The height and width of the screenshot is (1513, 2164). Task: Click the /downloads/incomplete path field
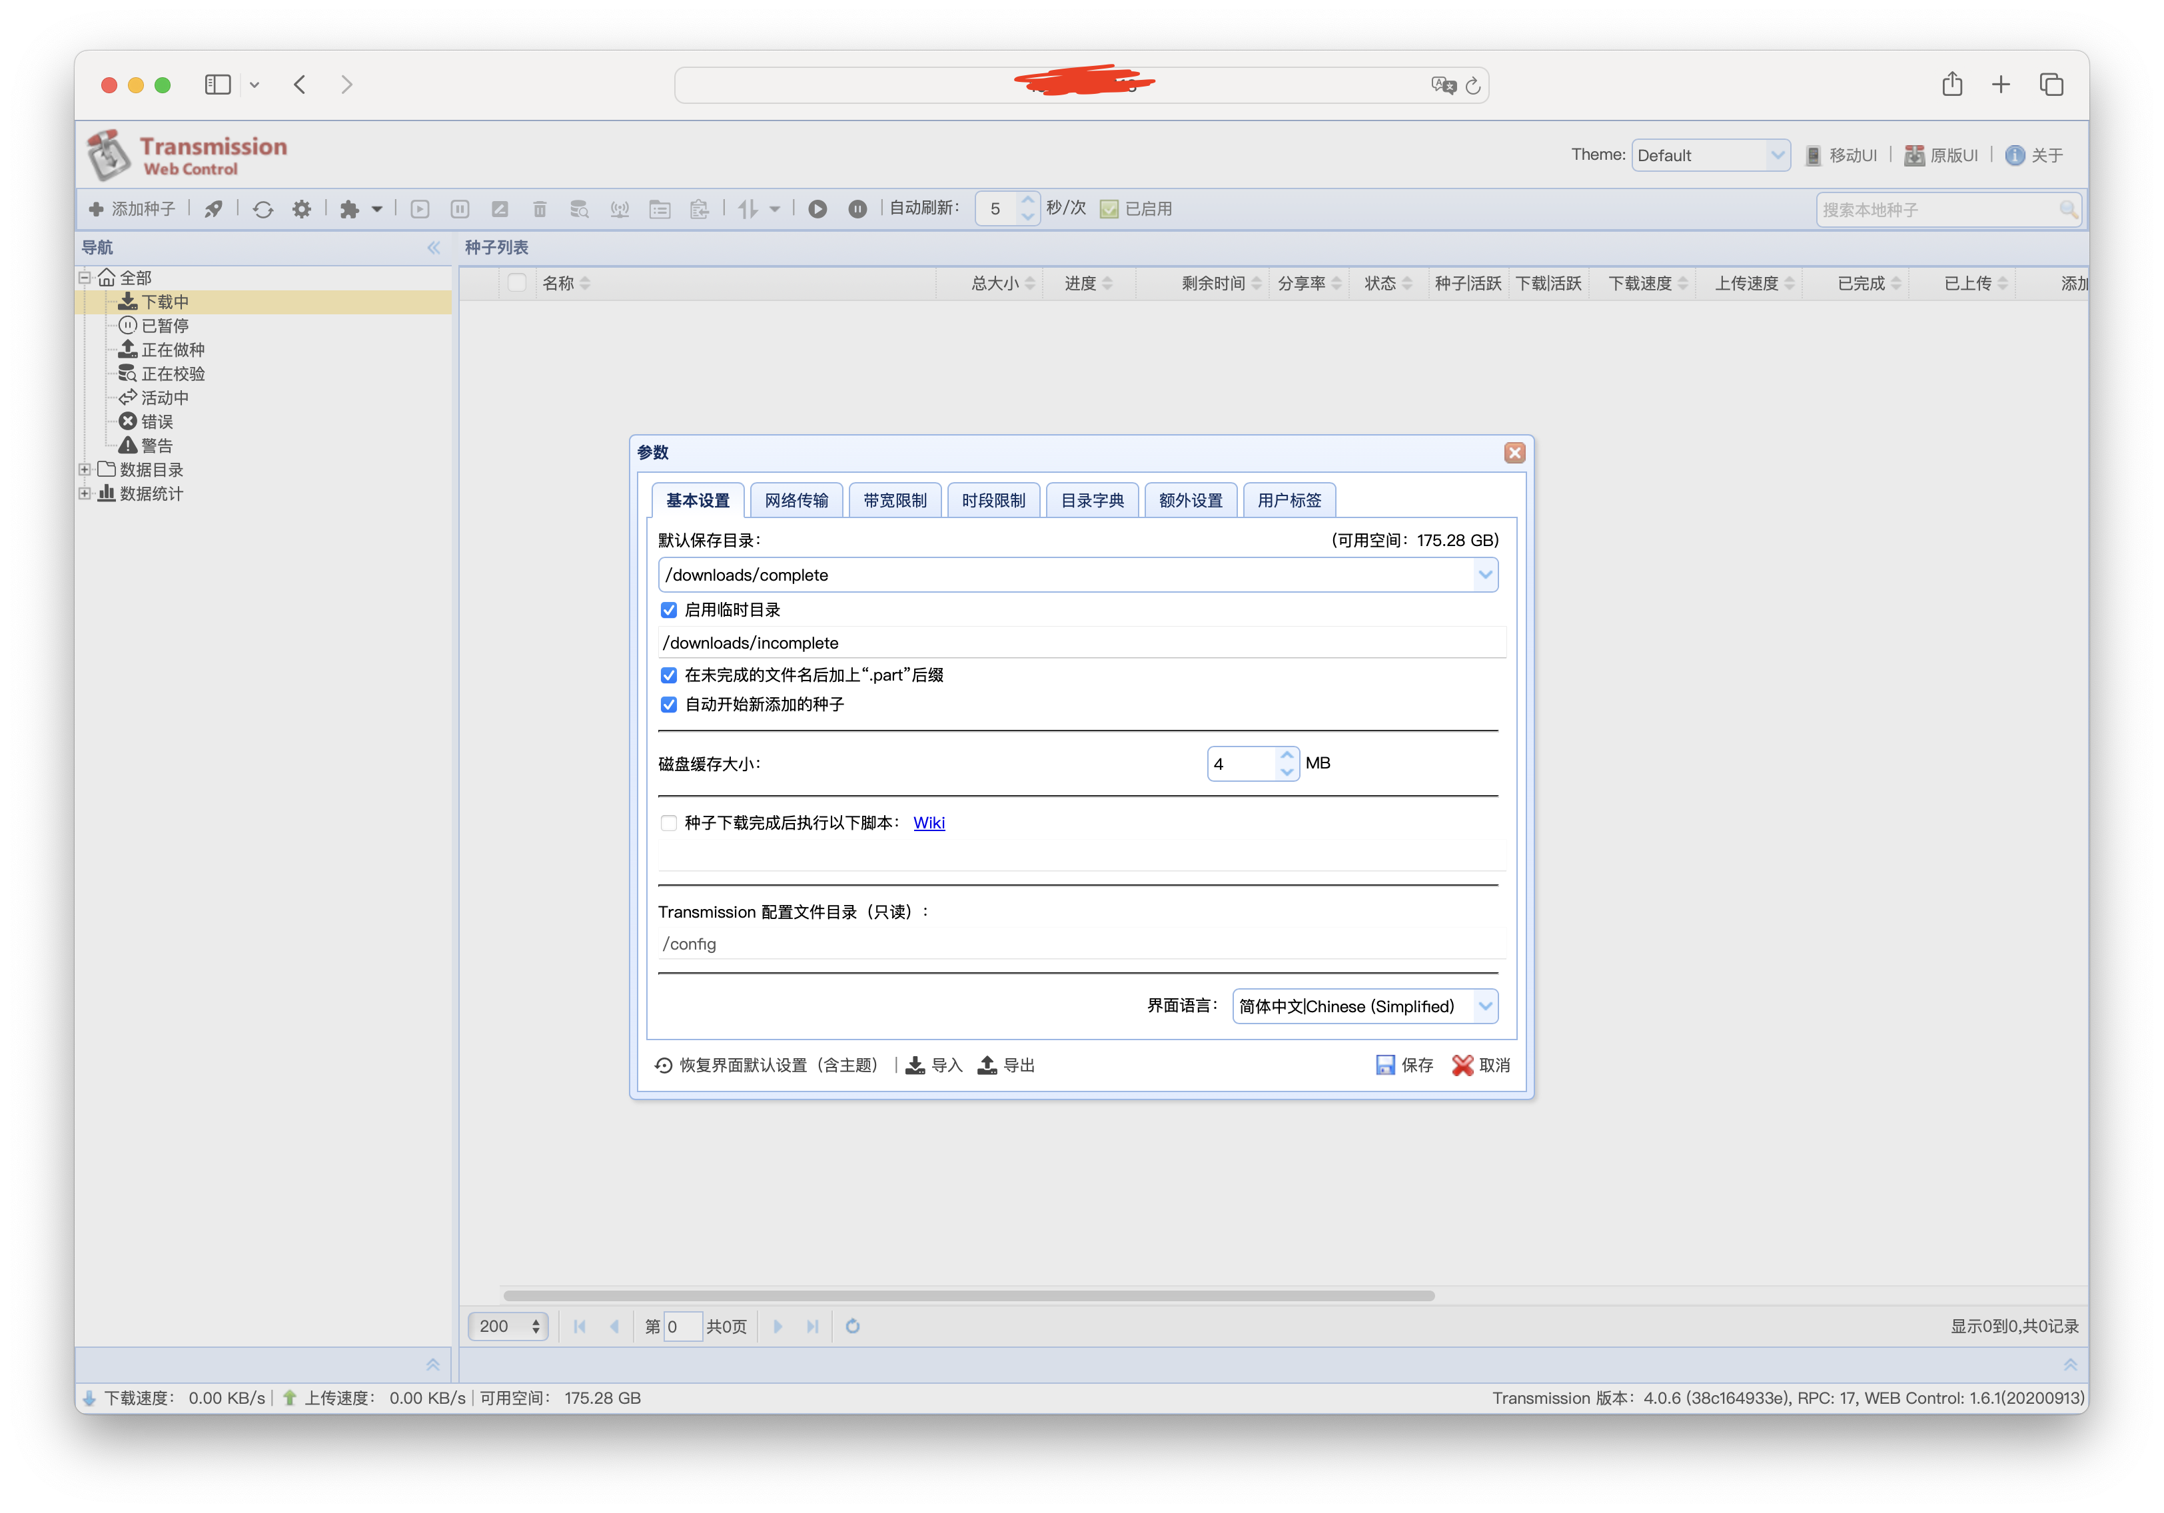click(1081, 643)
